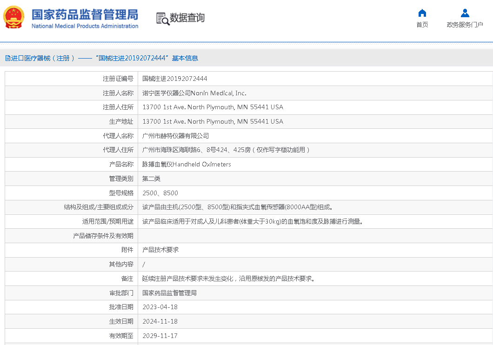Image resolution: width=493 pixels, height=345 pixels.
Task: Click expiry date 2029-11-17
Action: (x=160, y=336)
